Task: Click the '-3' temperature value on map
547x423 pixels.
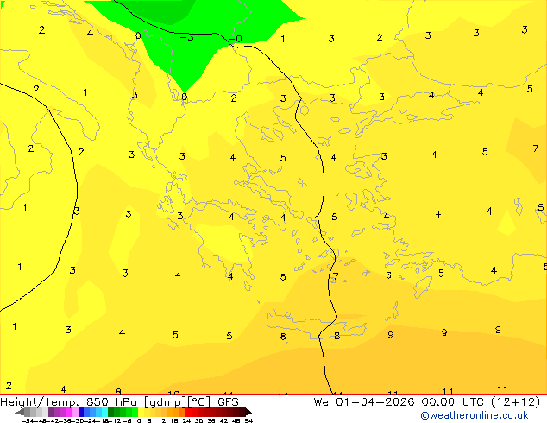Action: point(187,37)
